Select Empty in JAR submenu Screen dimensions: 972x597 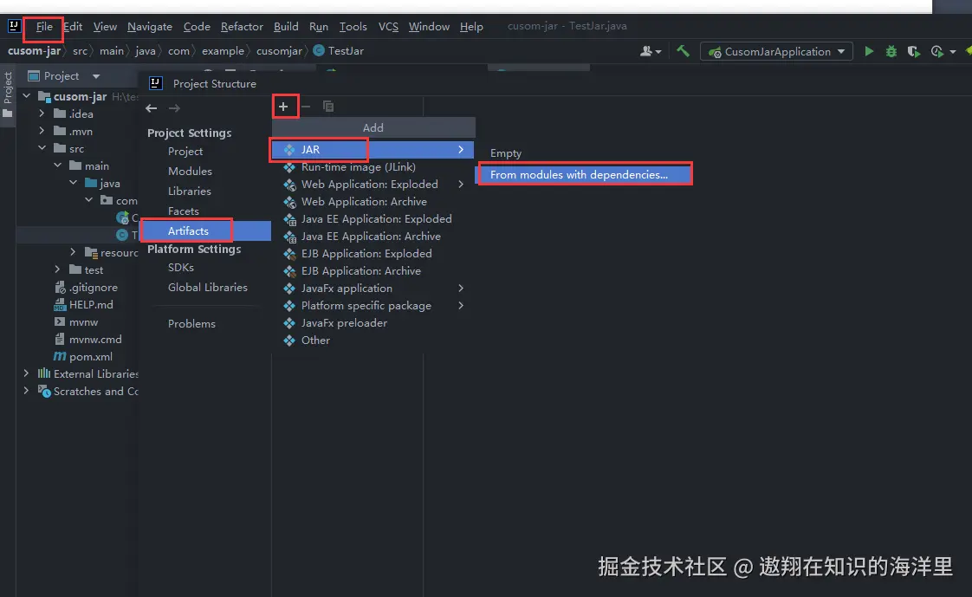506,153
